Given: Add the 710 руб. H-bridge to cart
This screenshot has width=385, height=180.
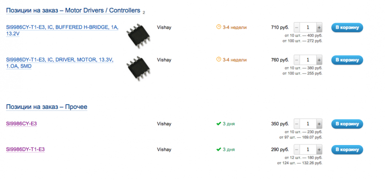Looking at the screenshot, I should (347, 28).
